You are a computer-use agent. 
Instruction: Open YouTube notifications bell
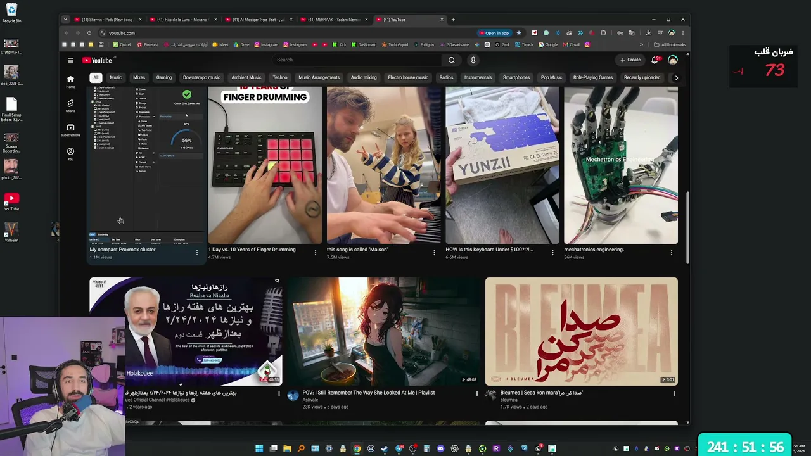(655, 60)
